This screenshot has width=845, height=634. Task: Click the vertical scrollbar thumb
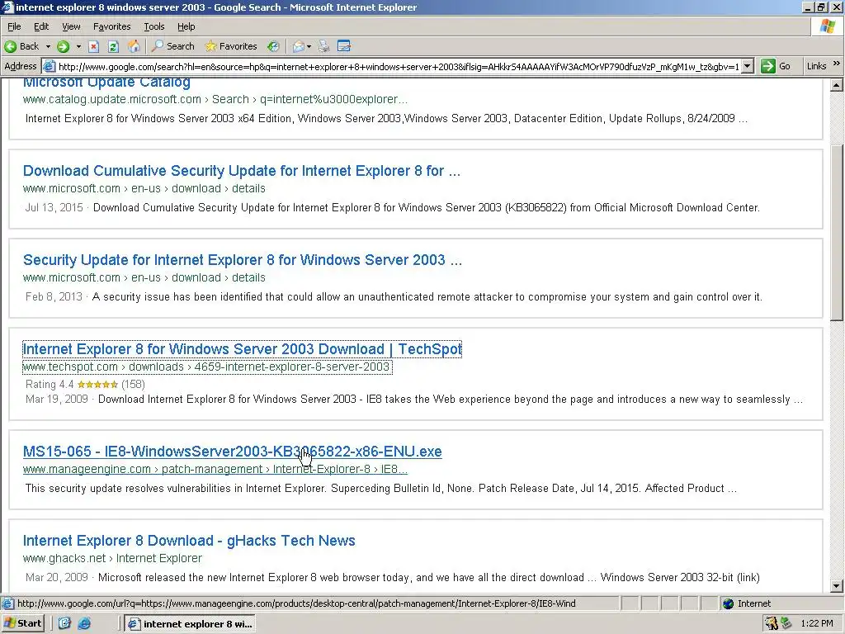(837, 233)
